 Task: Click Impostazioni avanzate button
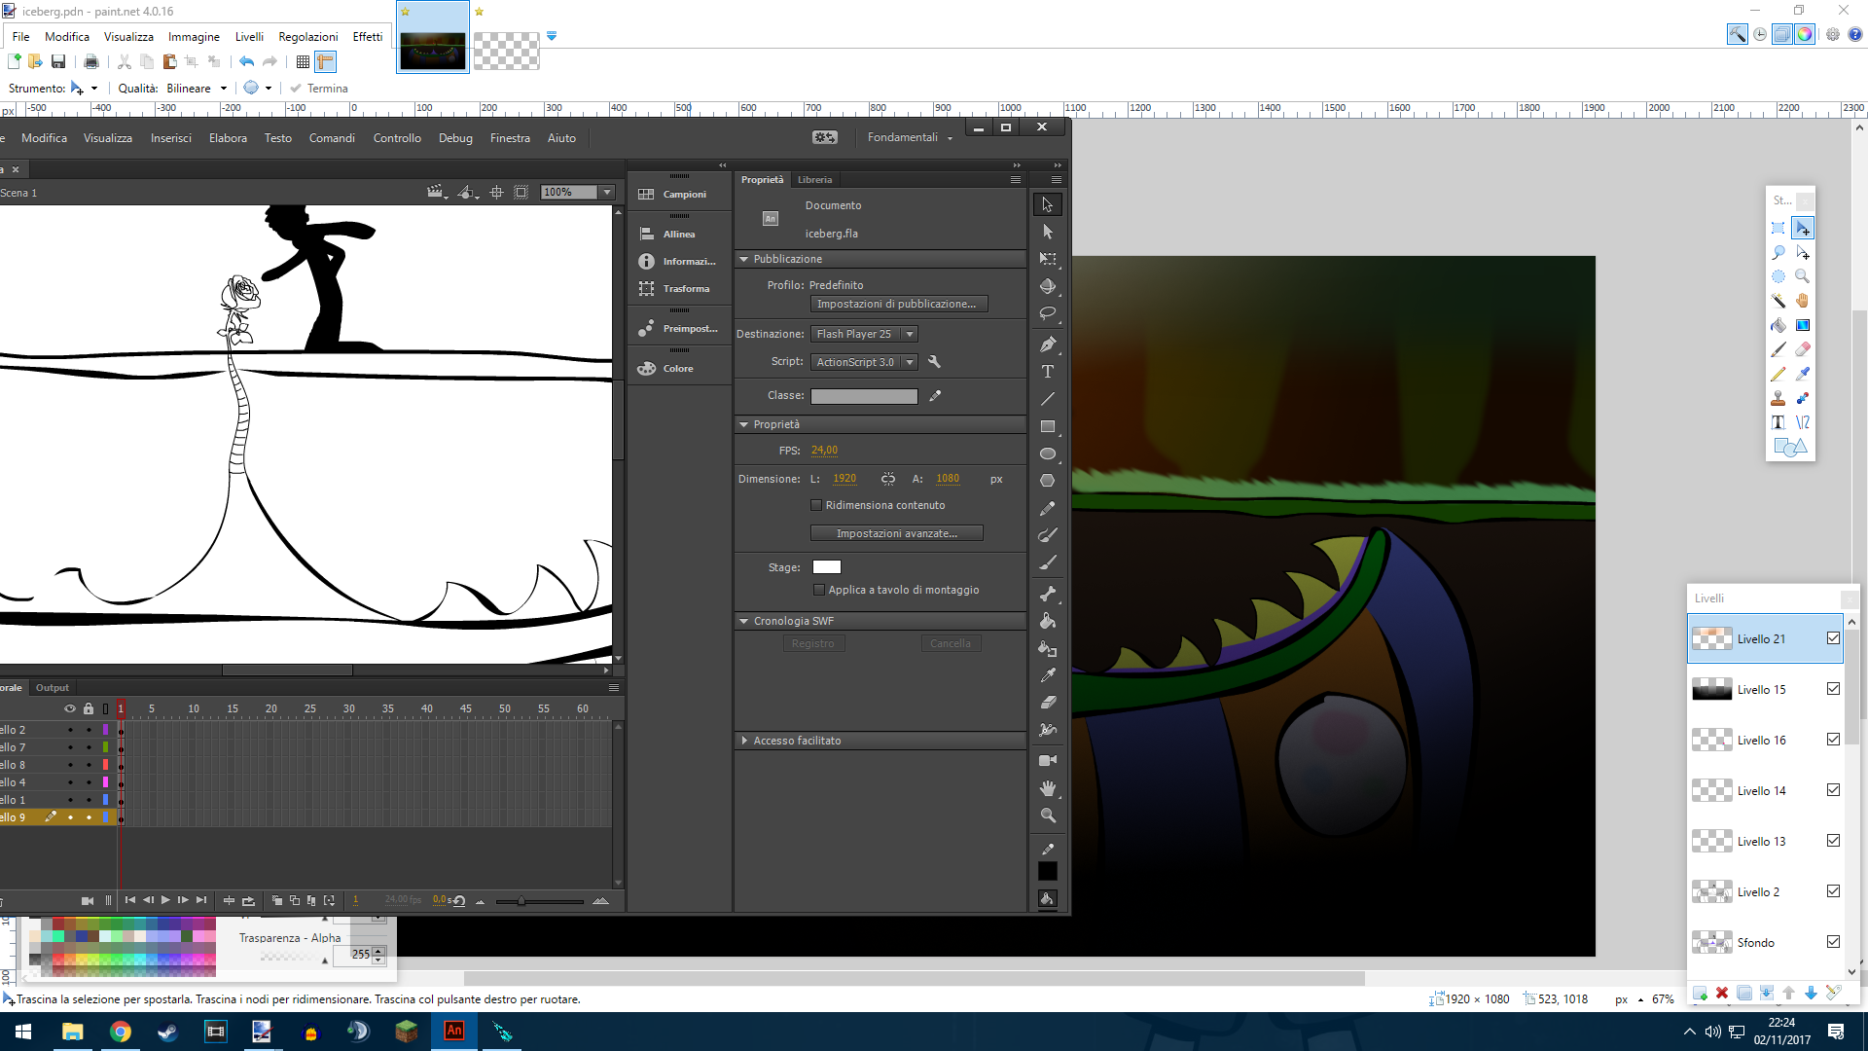pos(896,533)
